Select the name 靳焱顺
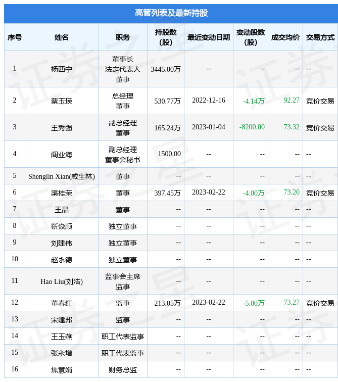 coord(61,226)
